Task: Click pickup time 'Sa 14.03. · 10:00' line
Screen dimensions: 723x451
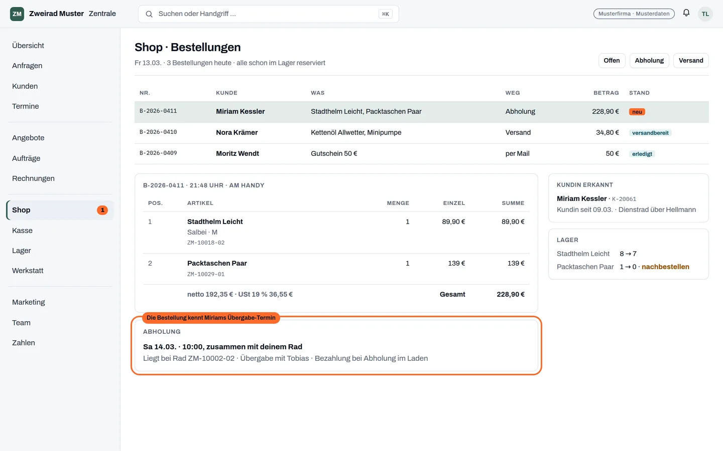Action: pyautogui.click(x=222, y=347)
